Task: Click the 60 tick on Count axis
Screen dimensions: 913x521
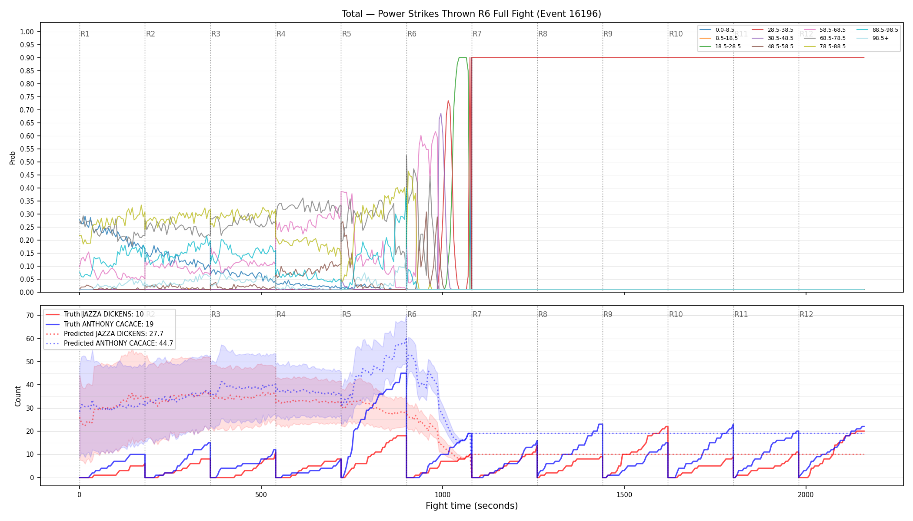Action: (x=30, y=339)
